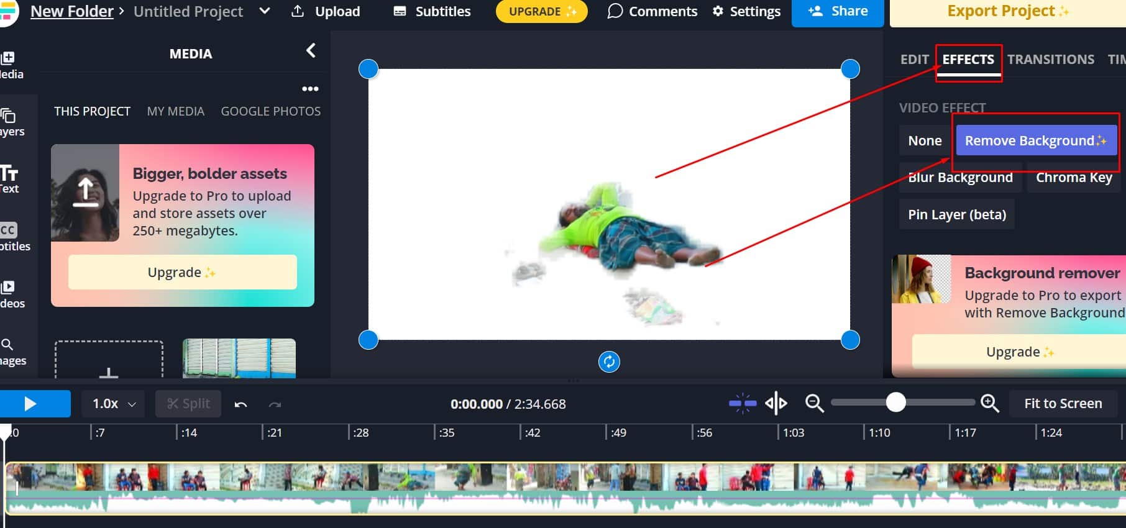Viewport: 1126px width, 528px height.
Task: Switch to GOOGLE PHOTOS tab
Action: click(x=271, y=111)
